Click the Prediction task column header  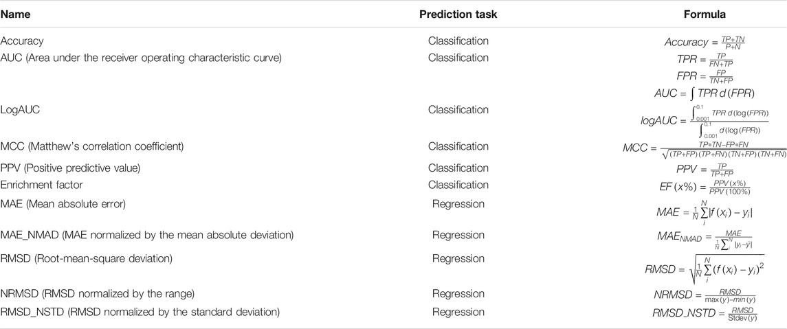(458, 15)
